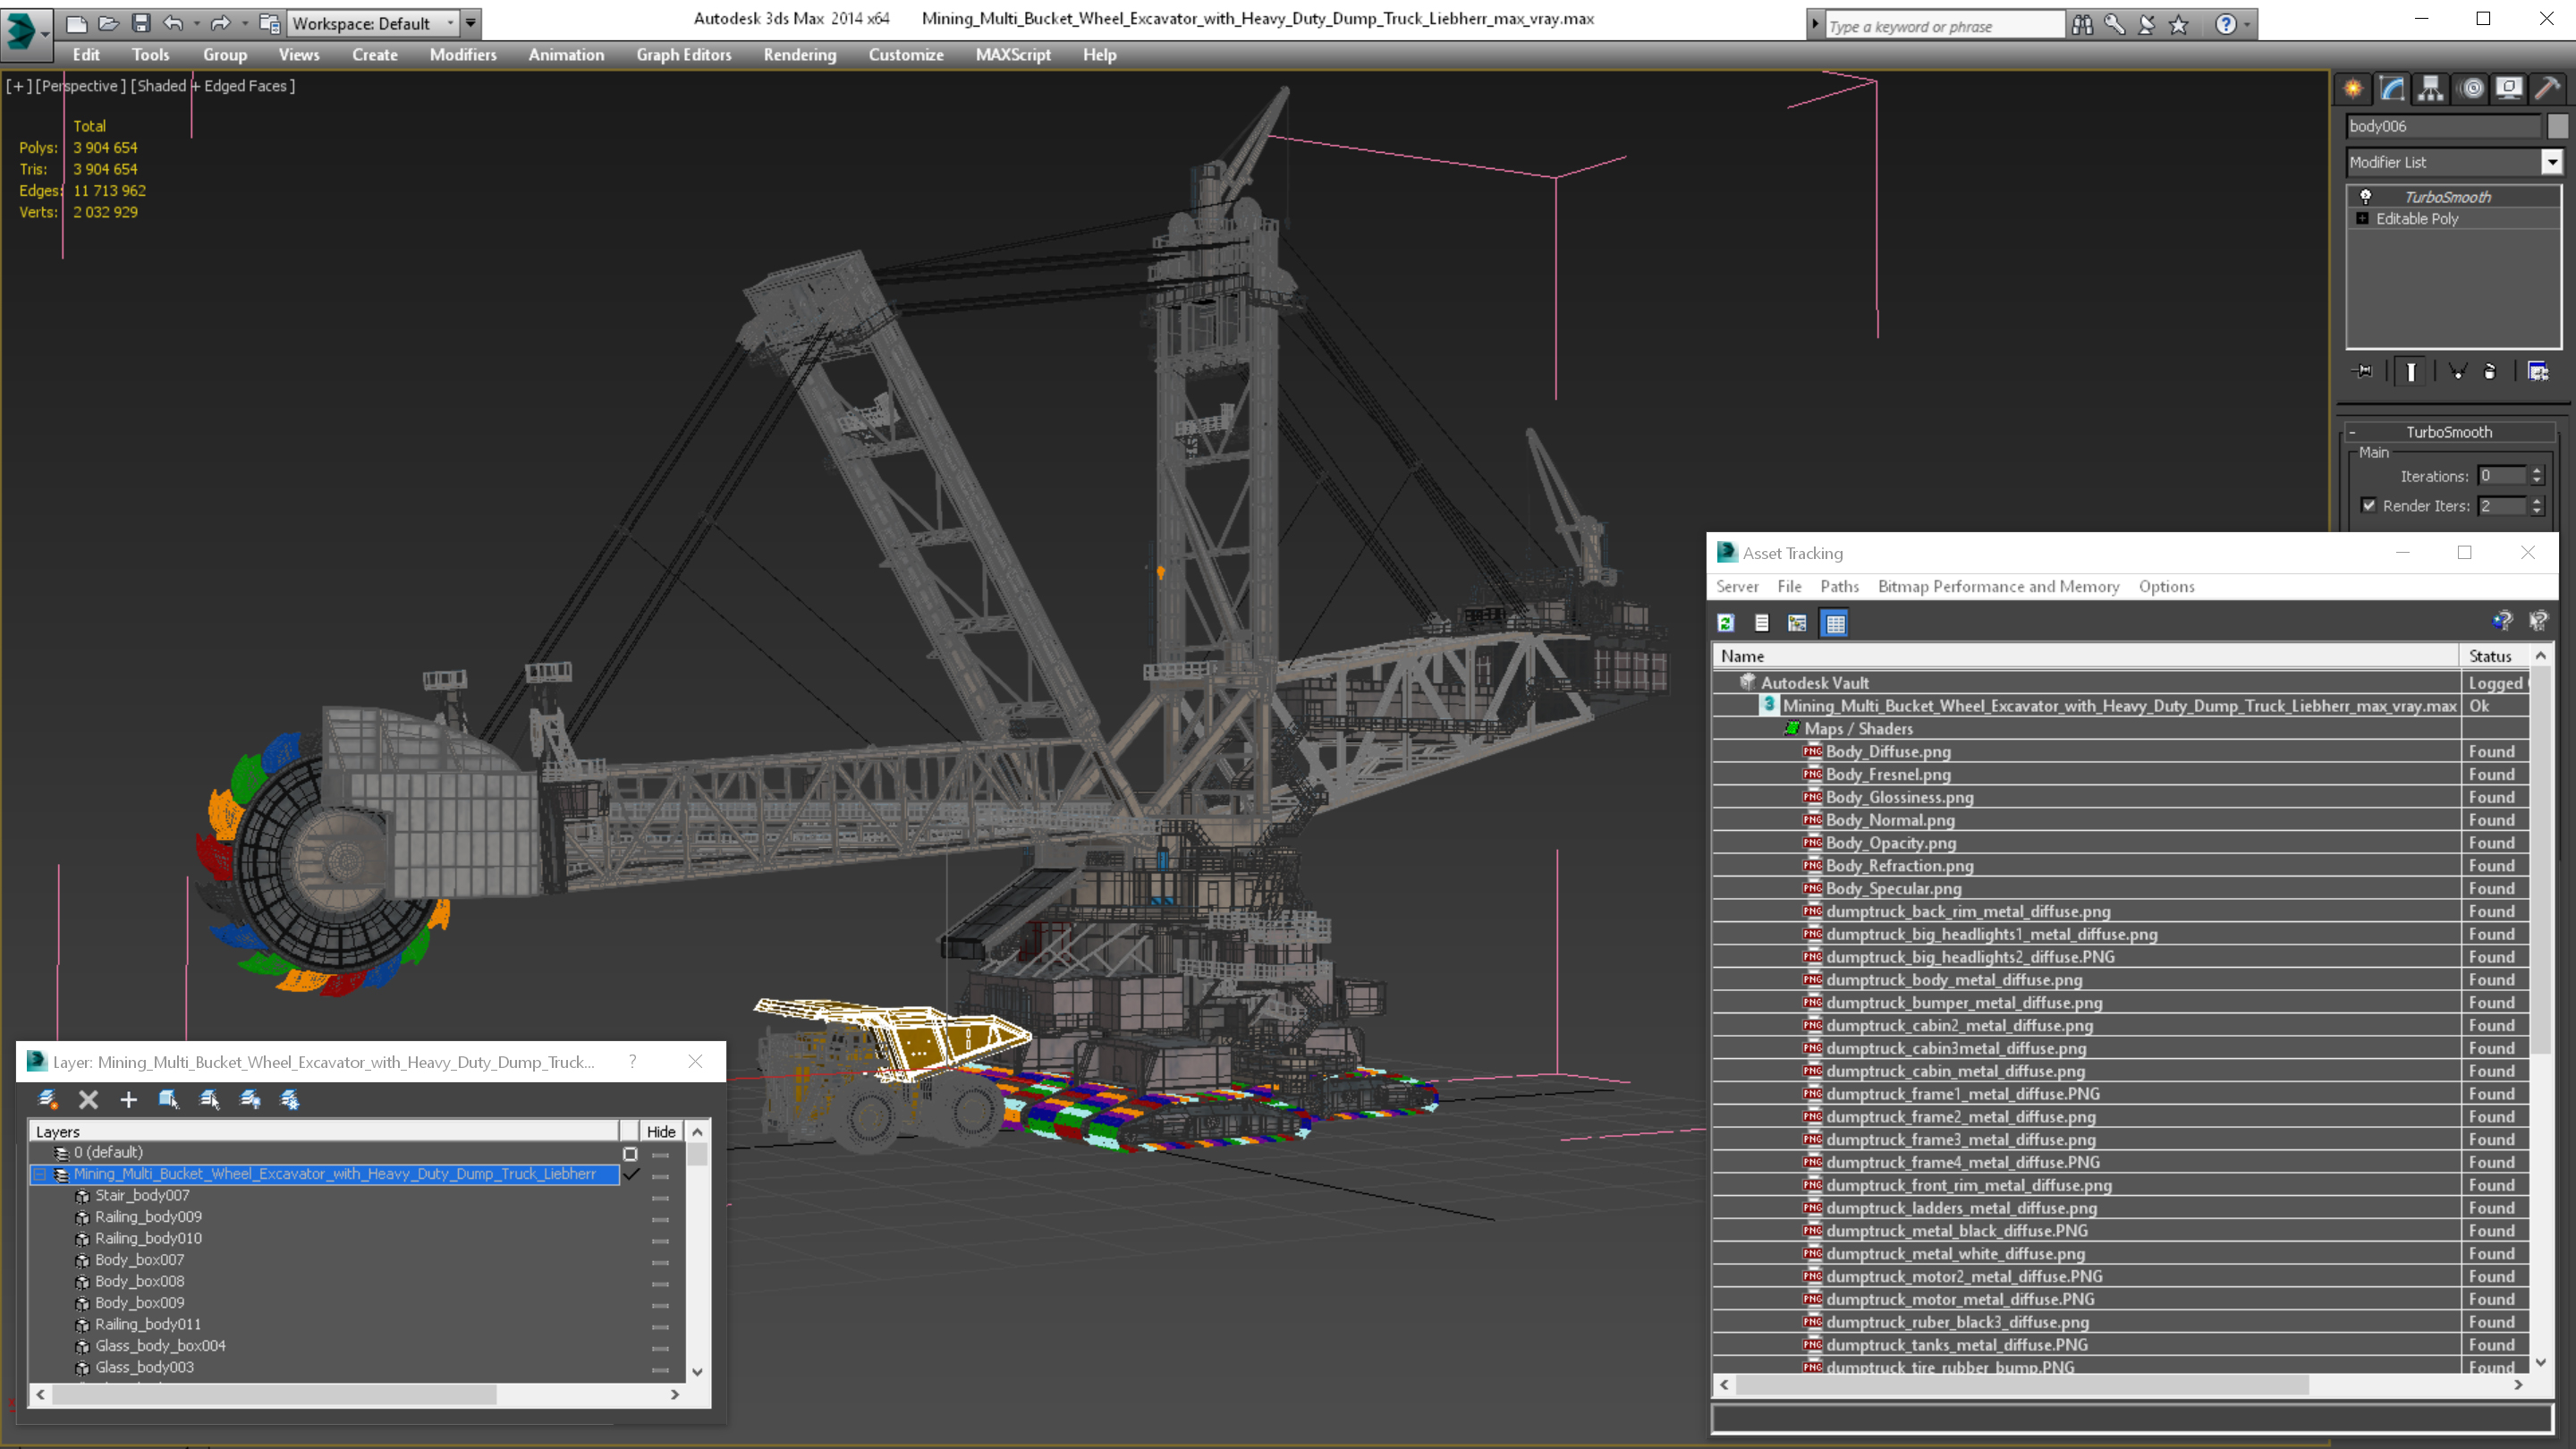Click New Scene icon in title bar
2576x1449 pixels.
click(x=77, y=22)
